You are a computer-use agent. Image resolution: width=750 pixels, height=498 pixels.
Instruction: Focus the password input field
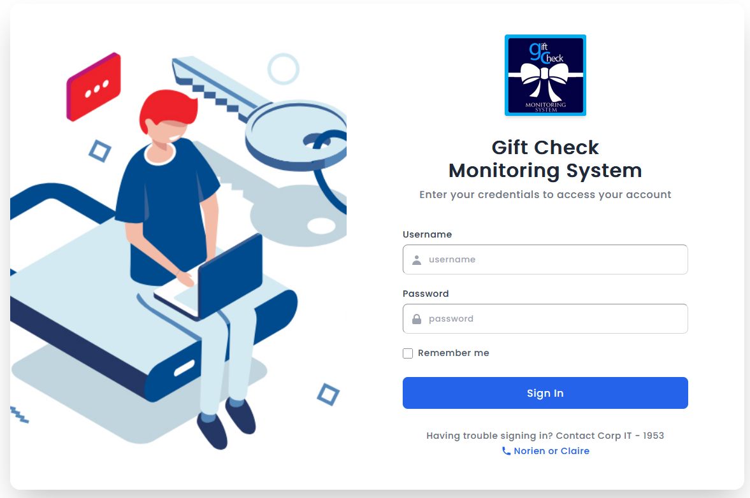pos(554,319)
